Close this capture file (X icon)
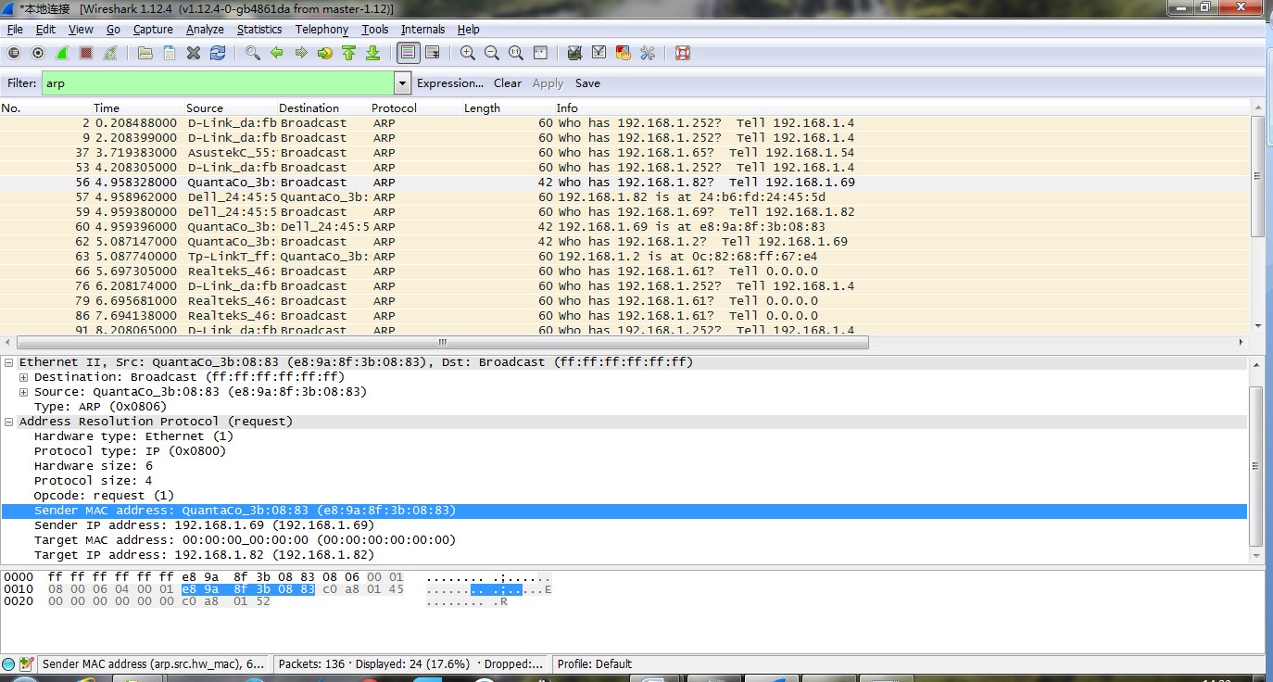Image resolution: width=1273 pixels, height=682 pixels. pyautogui.click(x=194, y=53)
